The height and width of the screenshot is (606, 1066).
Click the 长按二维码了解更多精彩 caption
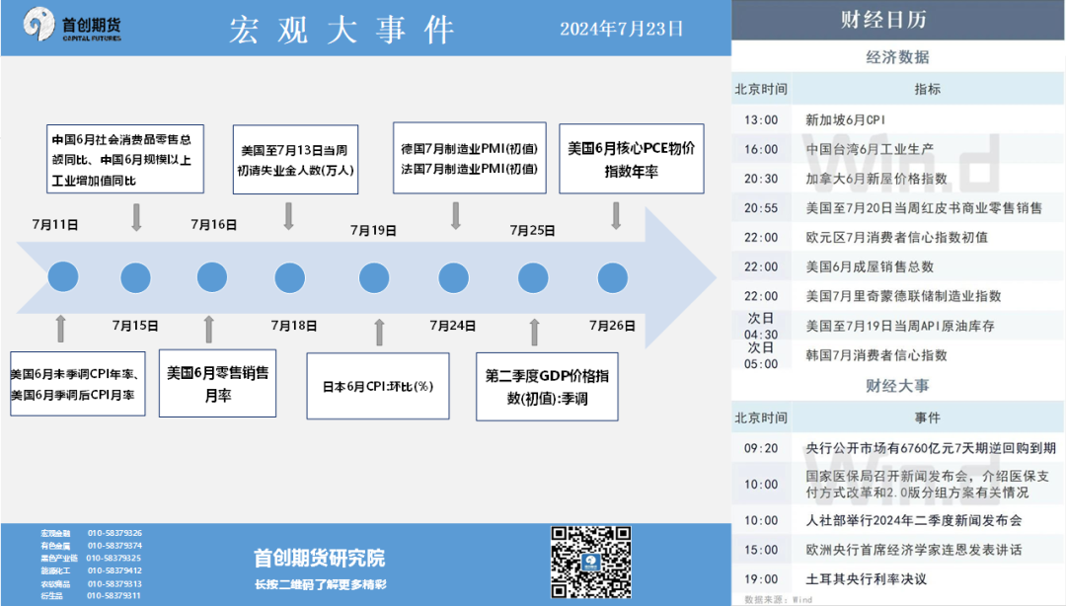pyautogui.click(x=320, y=584)
